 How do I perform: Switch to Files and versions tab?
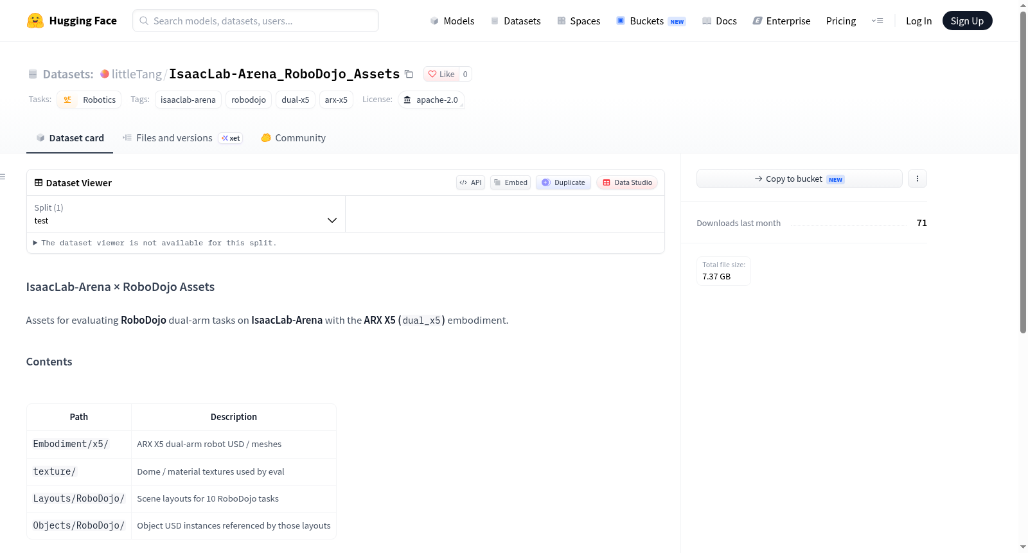pyautogui.click(x=182, y=138)
